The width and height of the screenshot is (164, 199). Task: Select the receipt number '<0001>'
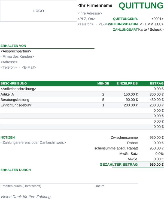click(x=157, y=19)
